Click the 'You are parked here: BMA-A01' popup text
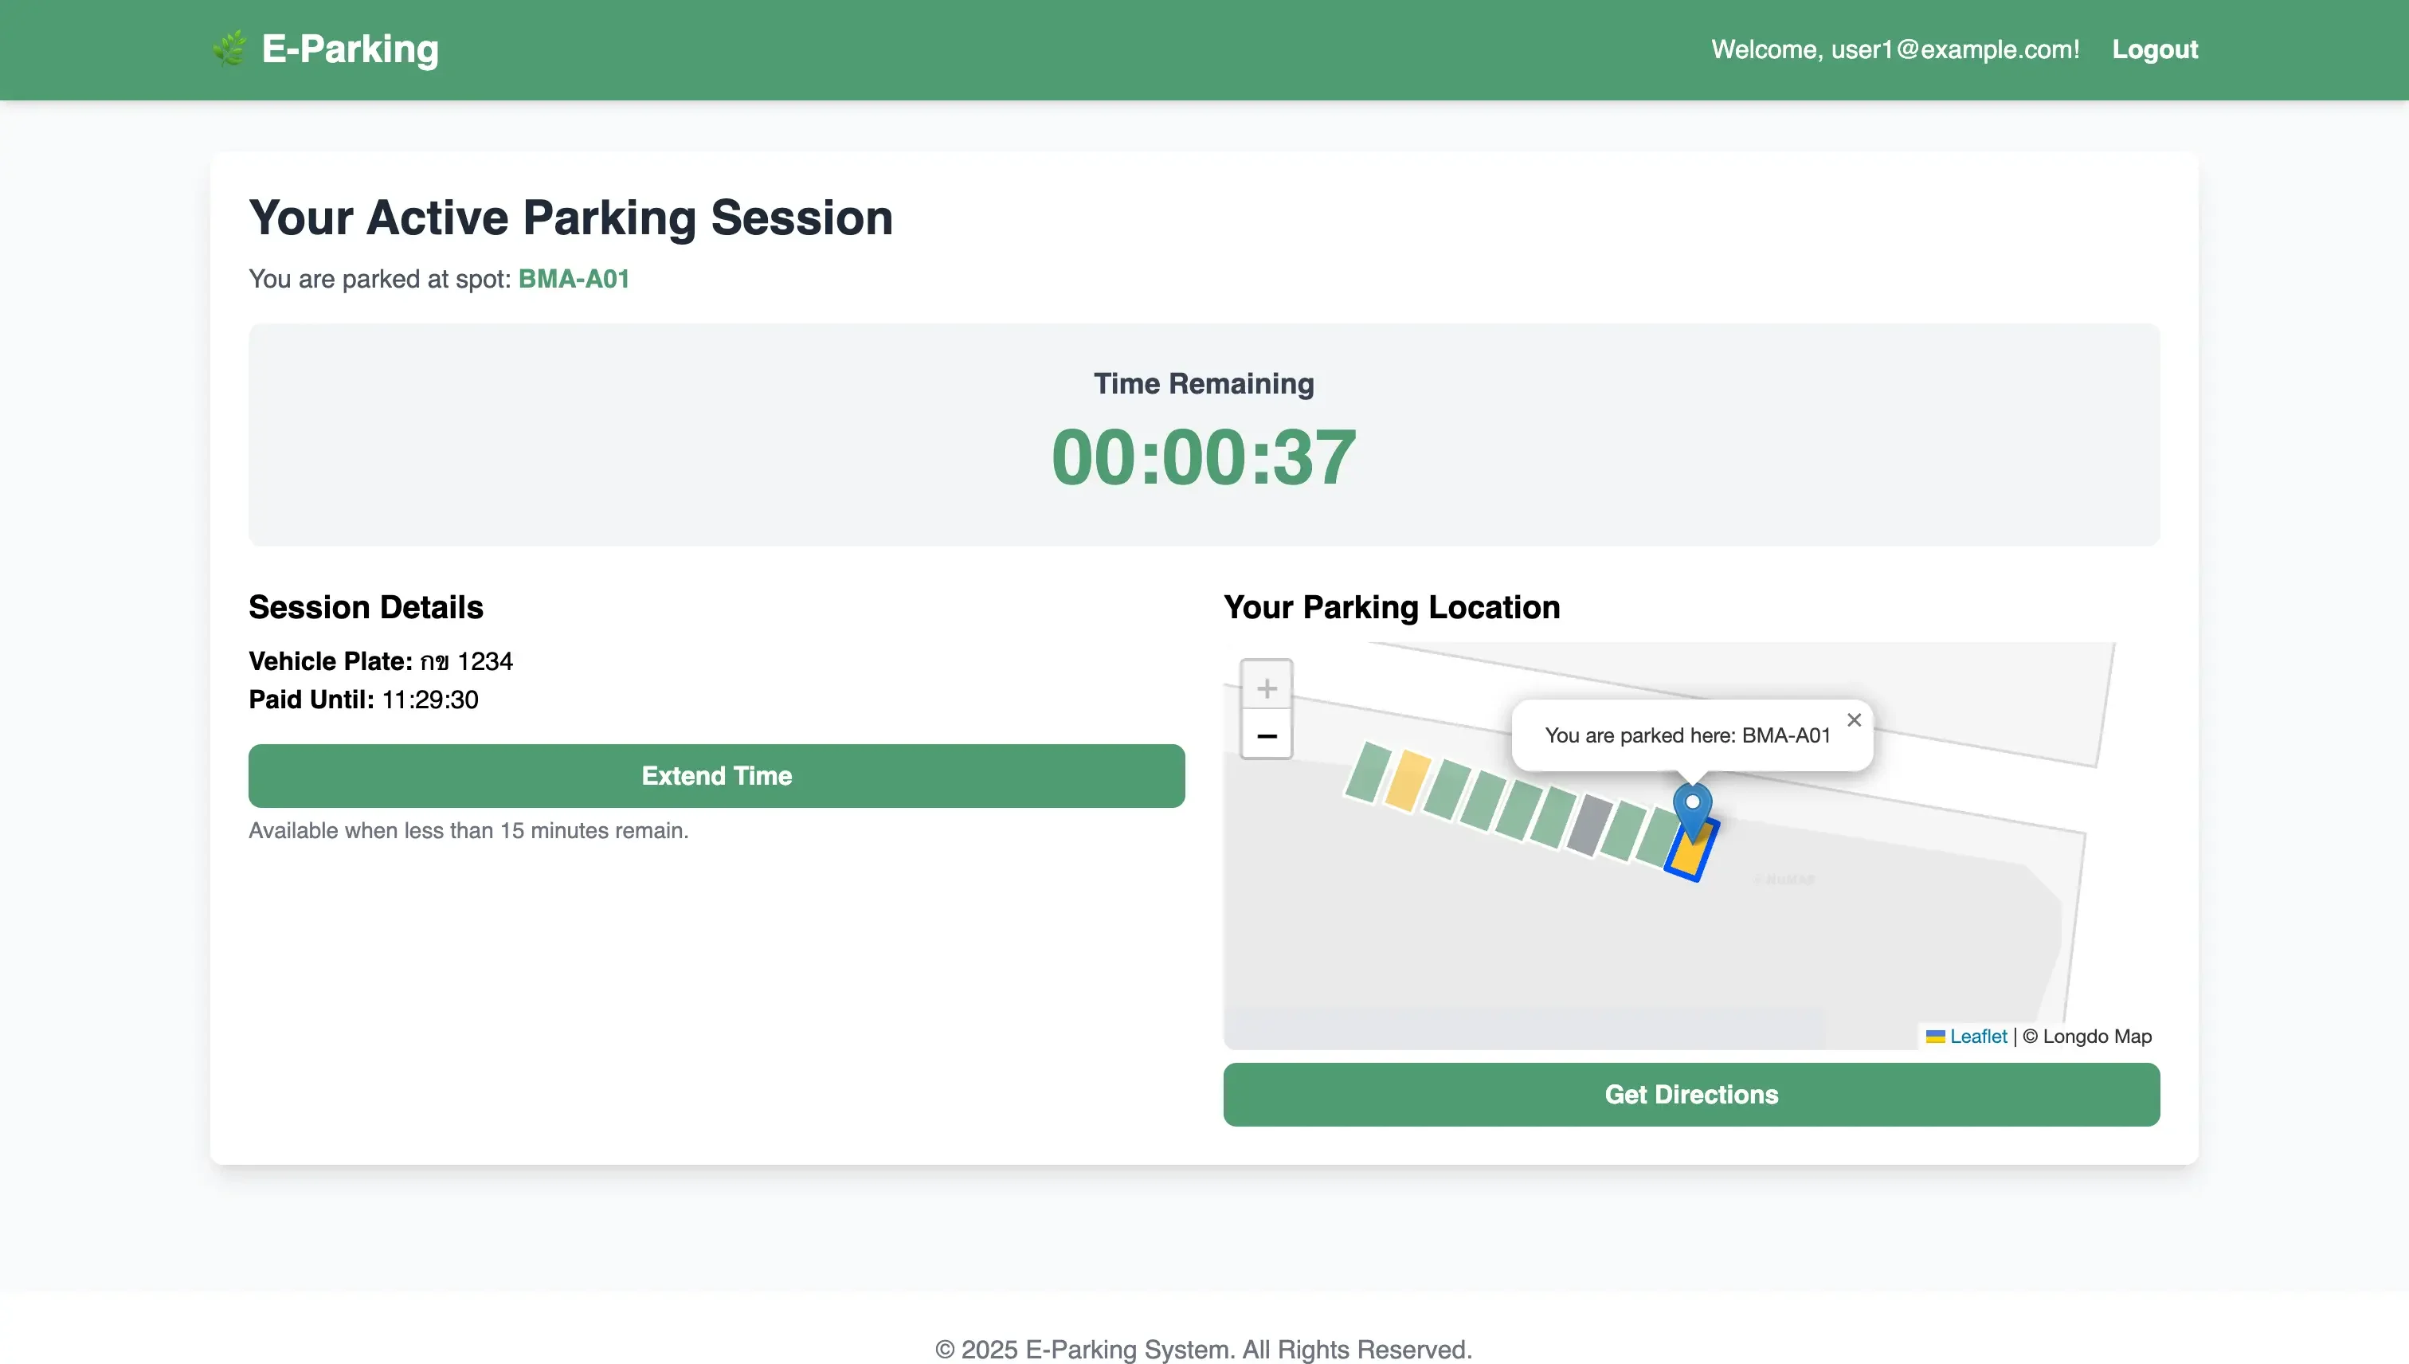 coord(1687,735)
